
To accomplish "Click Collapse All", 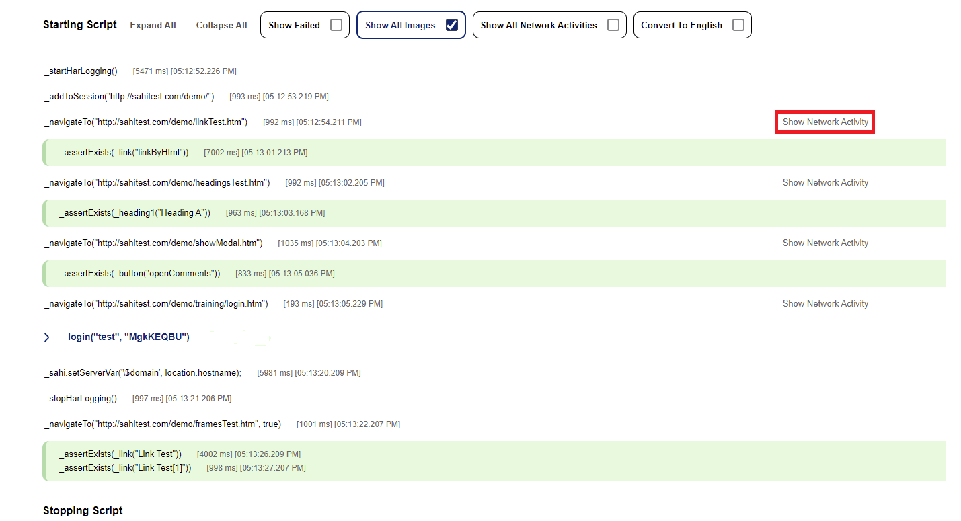I will tap(221, 26).
